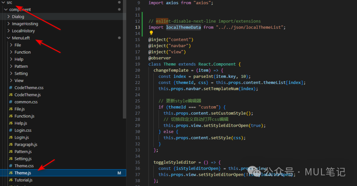The width and height of the screenshot is (357, 186).
Task: Click the class Theme declaration
Action: 162,64
